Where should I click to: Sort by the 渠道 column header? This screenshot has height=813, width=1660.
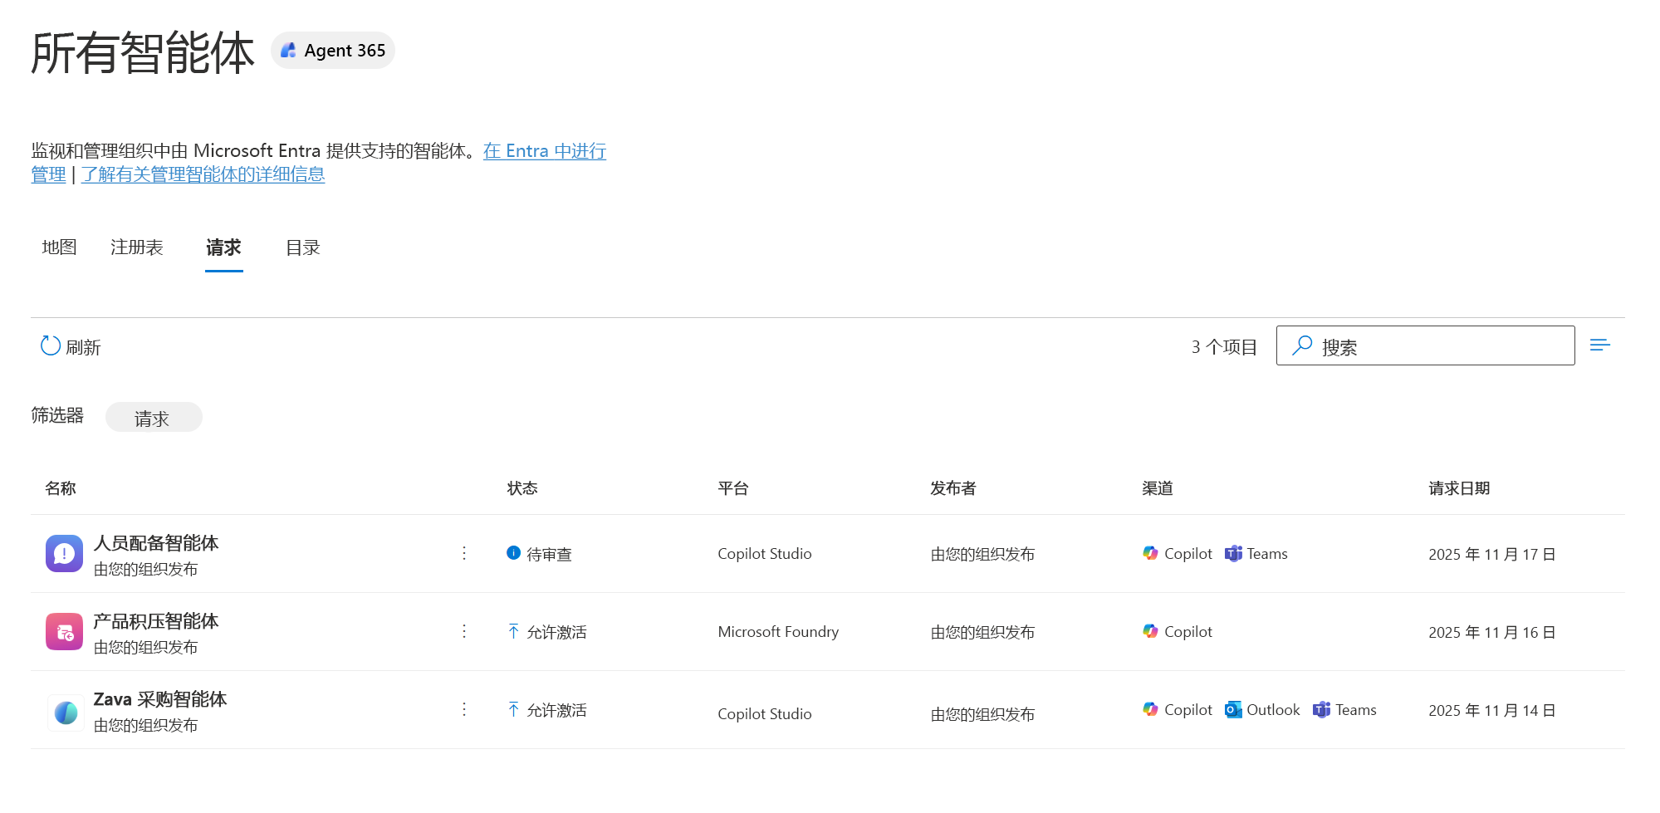tap(1158, 488)
